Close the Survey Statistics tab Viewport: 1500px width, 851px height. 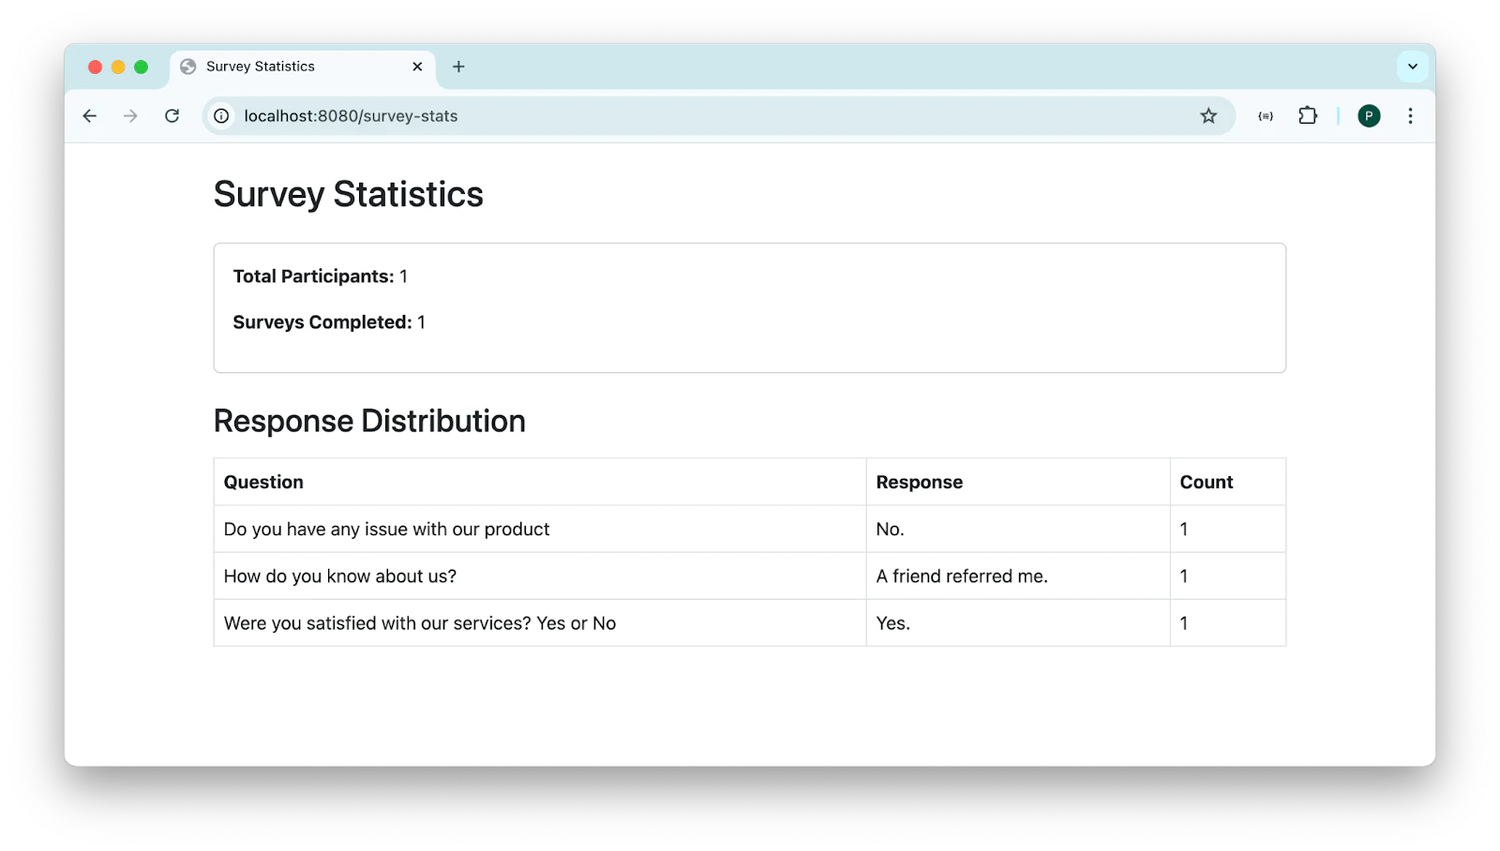click(417, 67)
